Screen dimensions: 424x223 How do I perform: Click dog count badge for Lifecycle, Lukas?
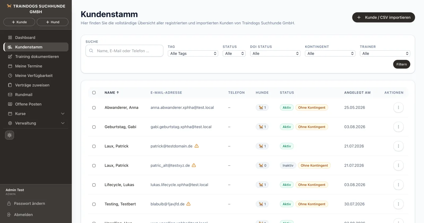tap(262, 185)
